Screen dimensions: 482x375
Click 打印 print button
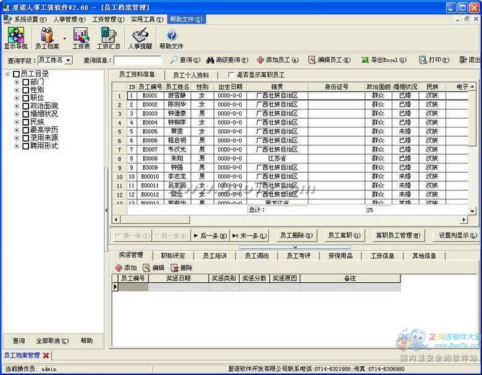click(434, 60)
